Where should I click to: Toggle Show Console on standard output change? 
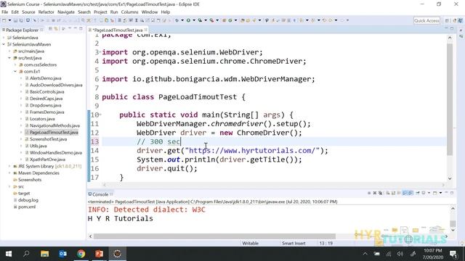click(405, 193)
